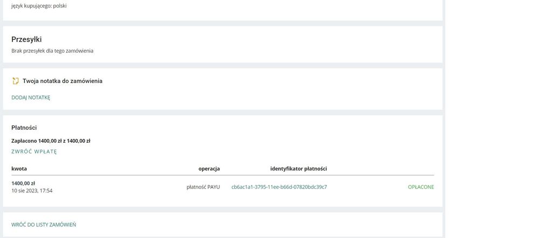Click the empty area right of the Przesyłki card
The image size is (538, 238).
click(491, 45)
